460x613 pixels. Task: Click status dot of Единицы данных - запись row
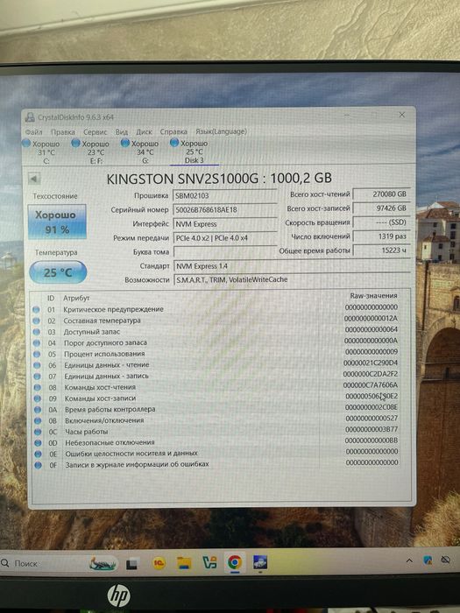(37, 376)
